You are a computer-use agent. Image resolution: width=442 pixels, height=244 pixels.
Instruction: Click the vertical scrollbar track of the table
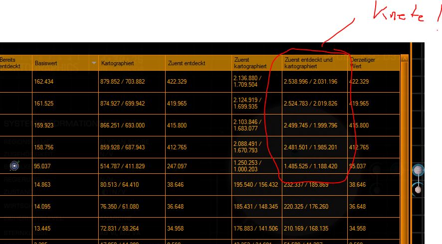[x=404, y=149]
